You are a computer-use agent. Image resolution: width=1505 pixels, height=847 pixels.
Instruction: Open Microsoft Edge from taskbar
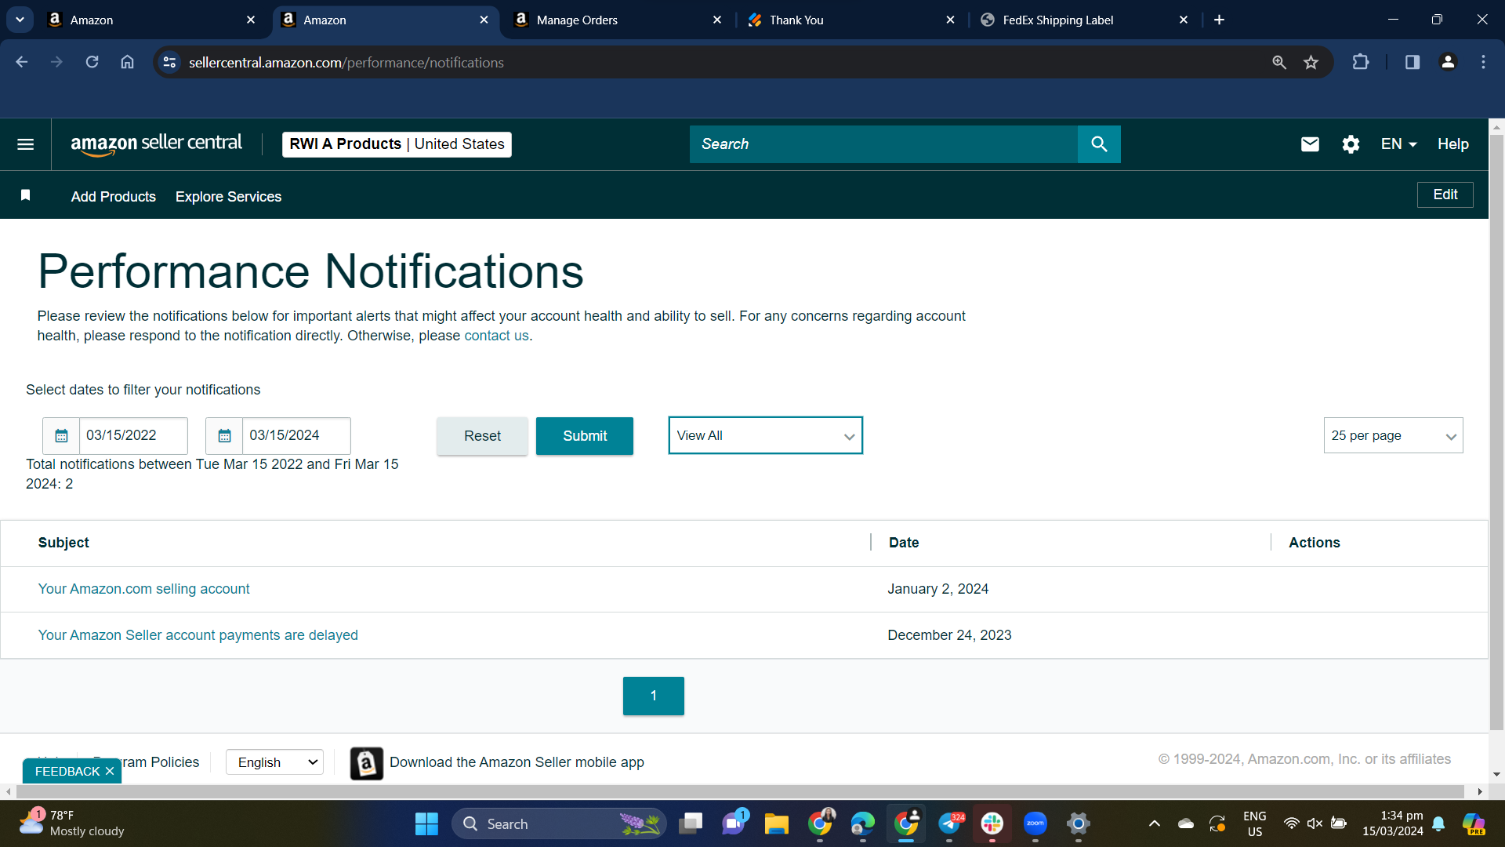pos(862,823)
